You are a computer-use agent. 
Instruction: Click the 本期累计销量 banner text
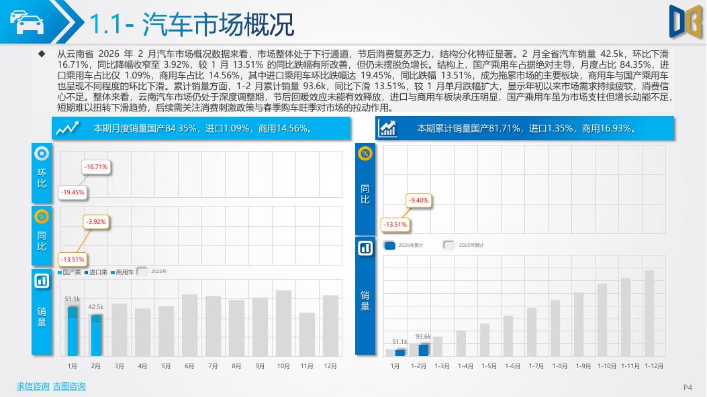pos(526,128)
